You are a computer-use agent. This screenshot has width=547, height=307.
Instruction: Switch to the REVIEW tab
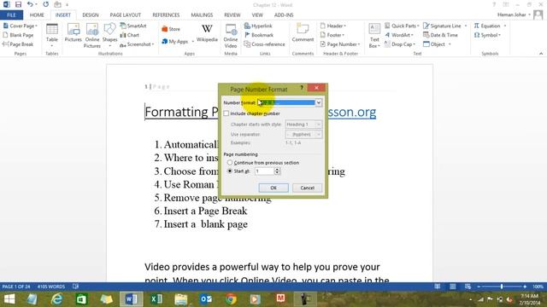click(232, 15)
